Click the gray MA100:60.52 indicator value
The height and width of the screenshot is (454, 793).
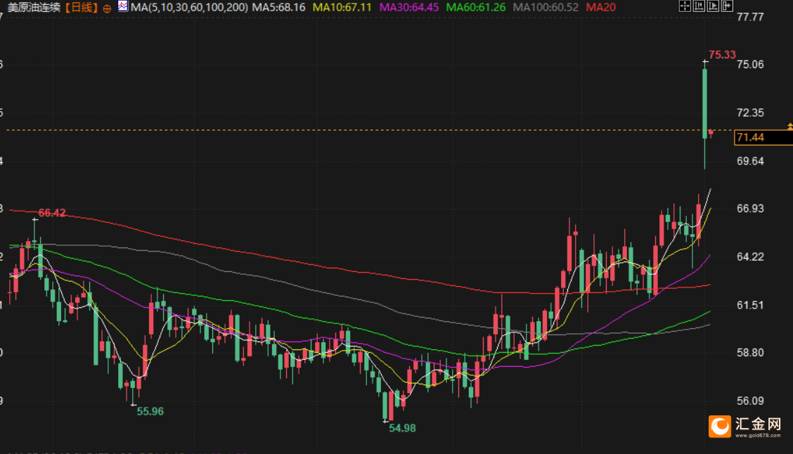tap(546, 8)
